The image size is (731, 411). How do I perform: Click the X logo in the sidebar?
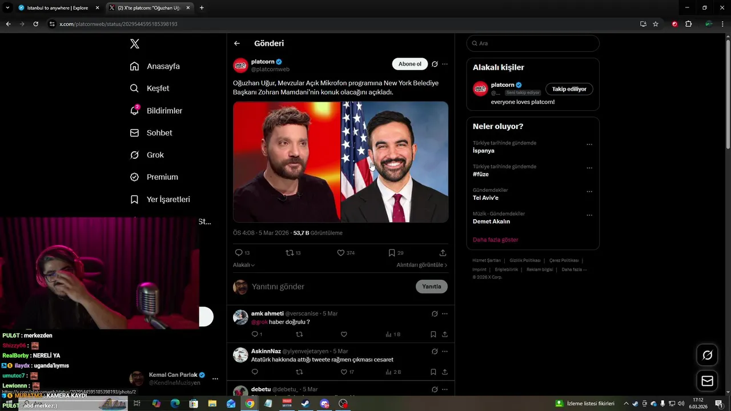click(134, 44)
